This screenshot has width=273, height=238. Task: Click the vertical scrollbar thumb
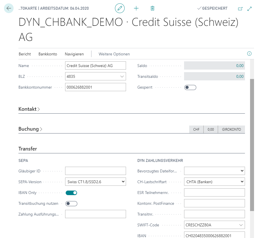[252, 145]
